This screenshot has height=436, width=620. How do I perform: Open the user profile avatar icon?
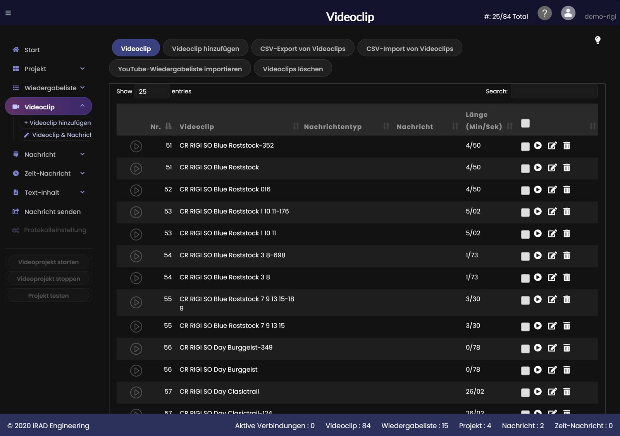[x=568, y=13]
